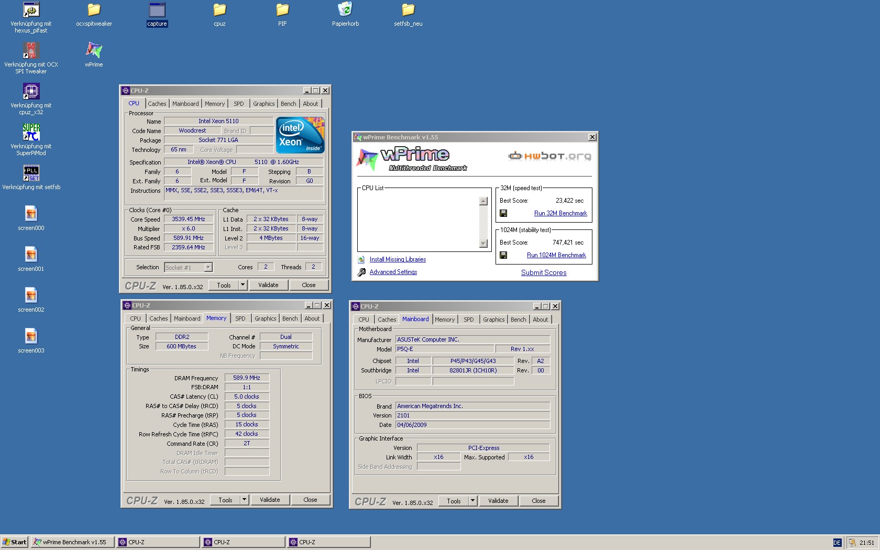Launch OCX SPI Tweaker shortcut icon
Screen dimensions: 880x550
click(x=31, y=50)
